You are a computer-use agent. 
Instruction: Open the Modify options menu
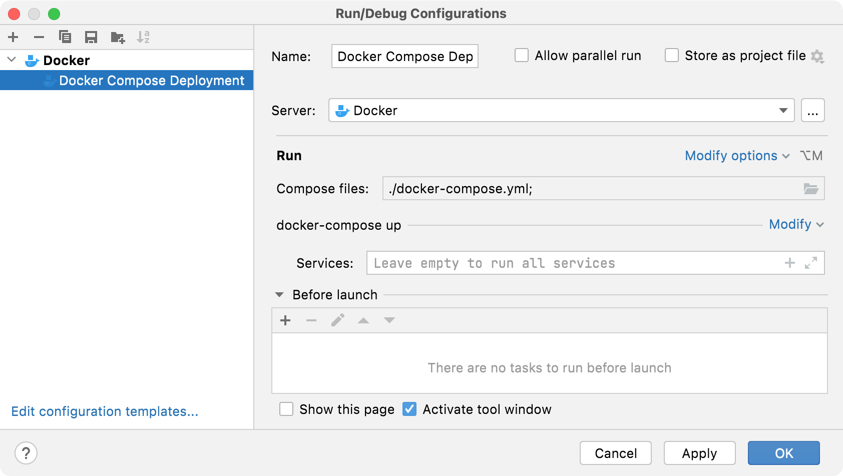[x=737, y=156]
